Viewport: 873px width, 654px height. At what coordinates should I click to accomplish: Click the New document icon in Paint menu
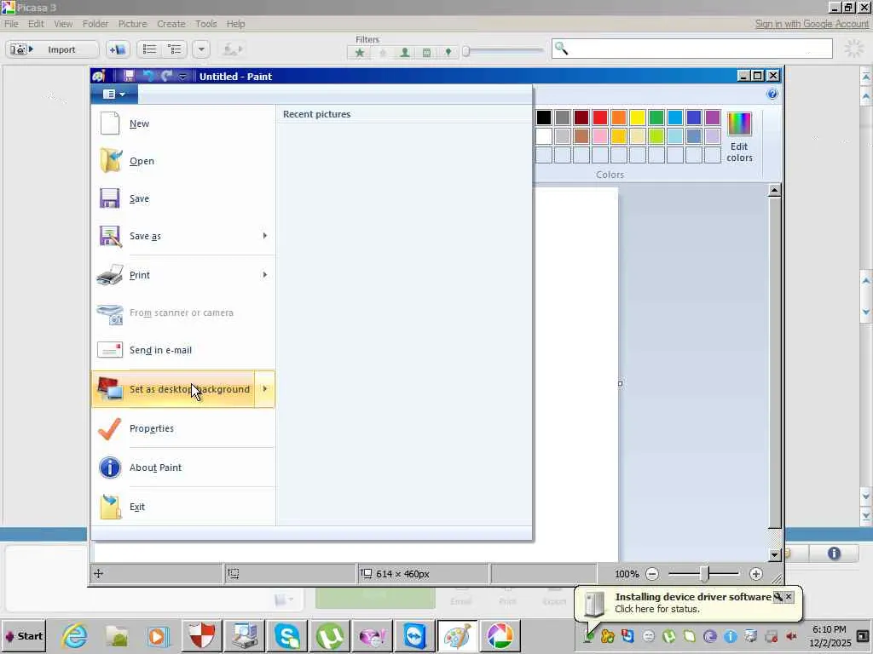click(110, 123)
